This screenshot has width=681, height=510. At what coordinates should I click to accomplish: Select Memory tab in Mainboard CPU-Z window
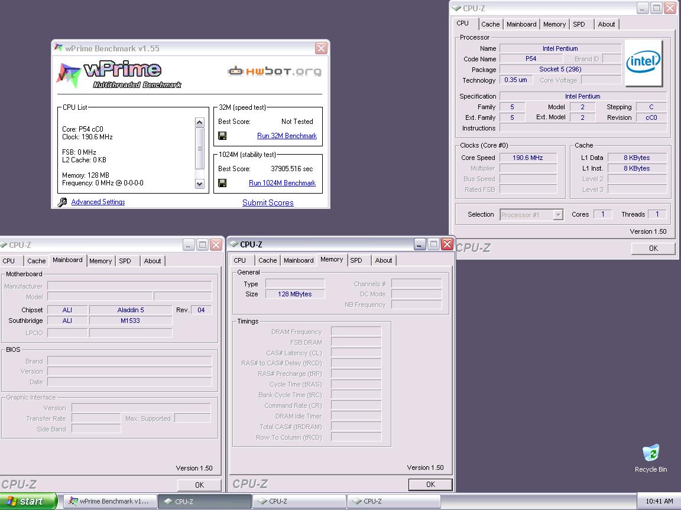pos(100,261)
